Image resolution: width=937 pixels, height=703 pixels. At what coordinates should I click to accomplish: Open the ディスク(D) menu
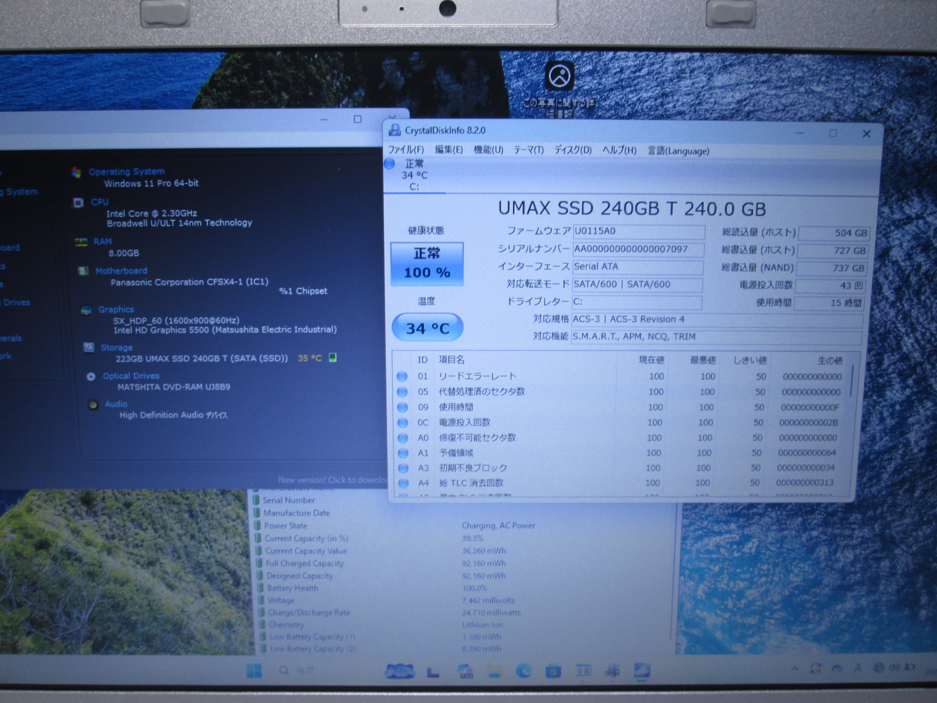(573, 150)
